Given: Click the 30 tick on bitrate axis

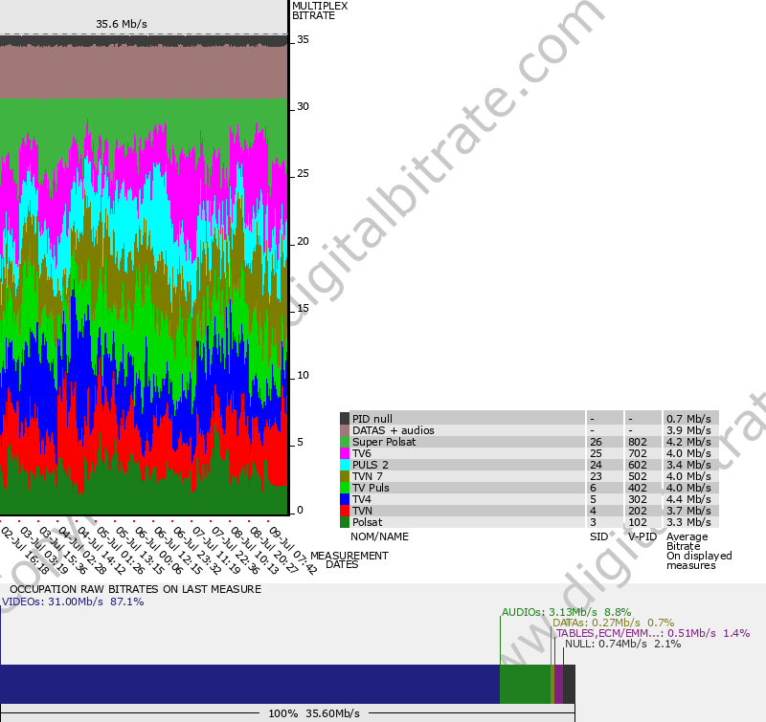Looking at the screenshot, I should [303, 106].
